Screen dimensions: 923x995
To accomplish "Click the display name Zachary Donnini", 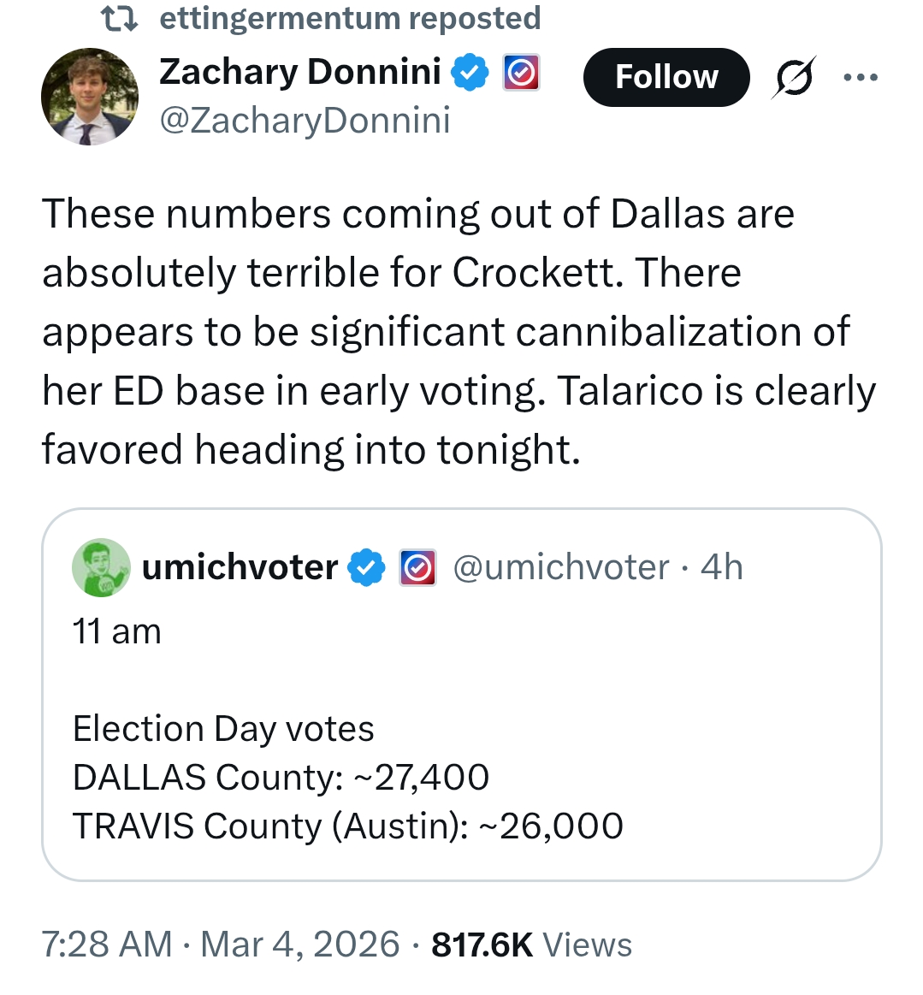I will (x=300, y=72).
